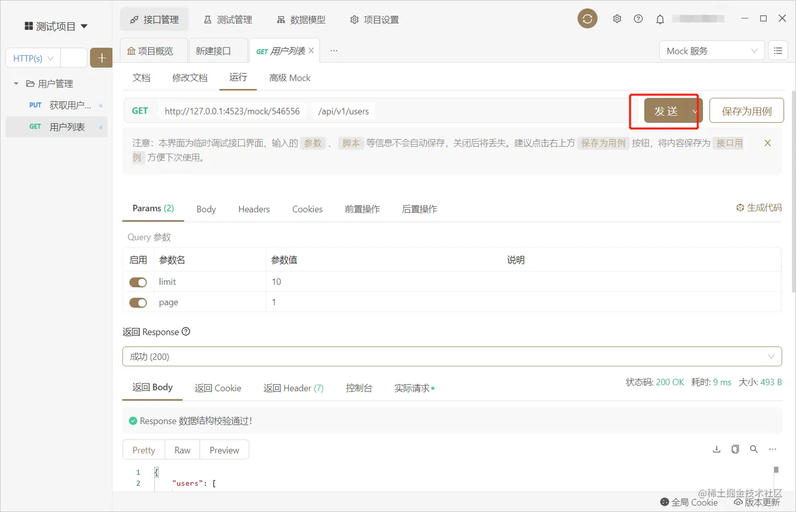Click the 保存为用例 button
Screen dimensions: 796x512
747,111
